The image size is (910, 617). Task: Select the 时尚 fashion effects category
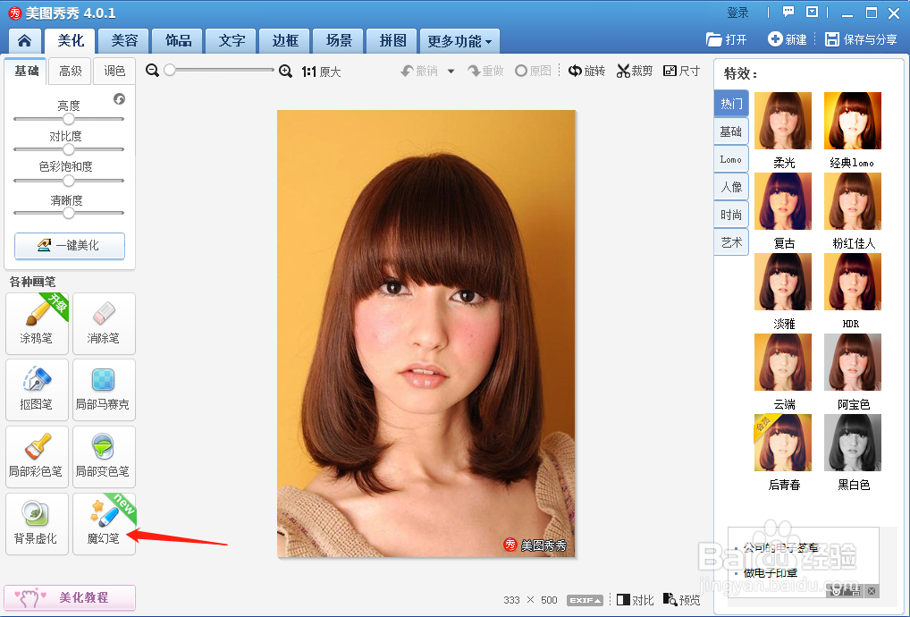pos(731,215)
